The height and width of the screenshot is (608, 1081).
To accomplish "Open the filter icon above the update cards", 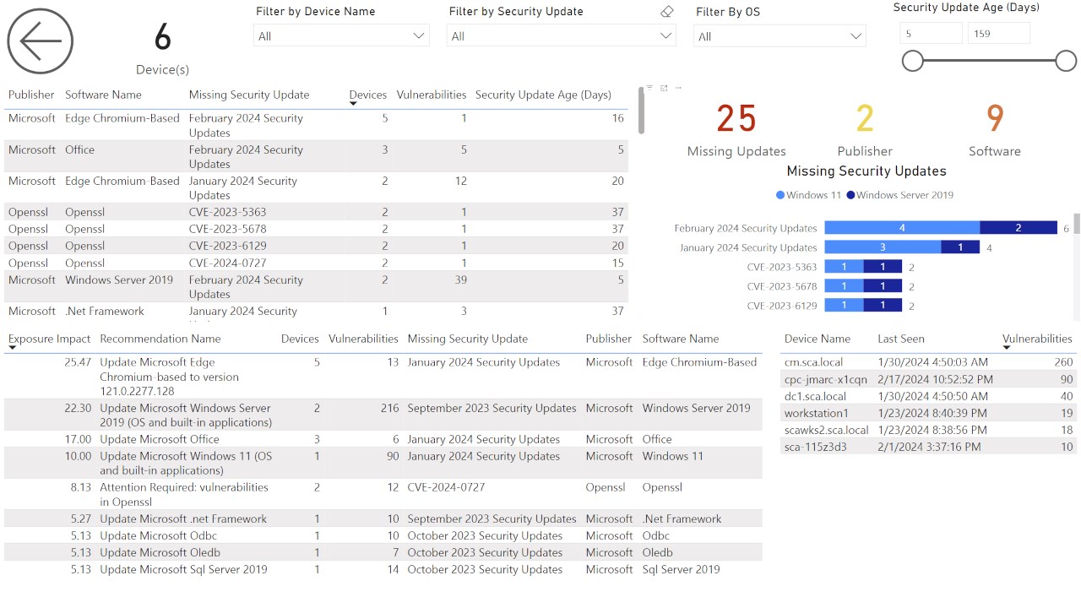I will 650,88.
